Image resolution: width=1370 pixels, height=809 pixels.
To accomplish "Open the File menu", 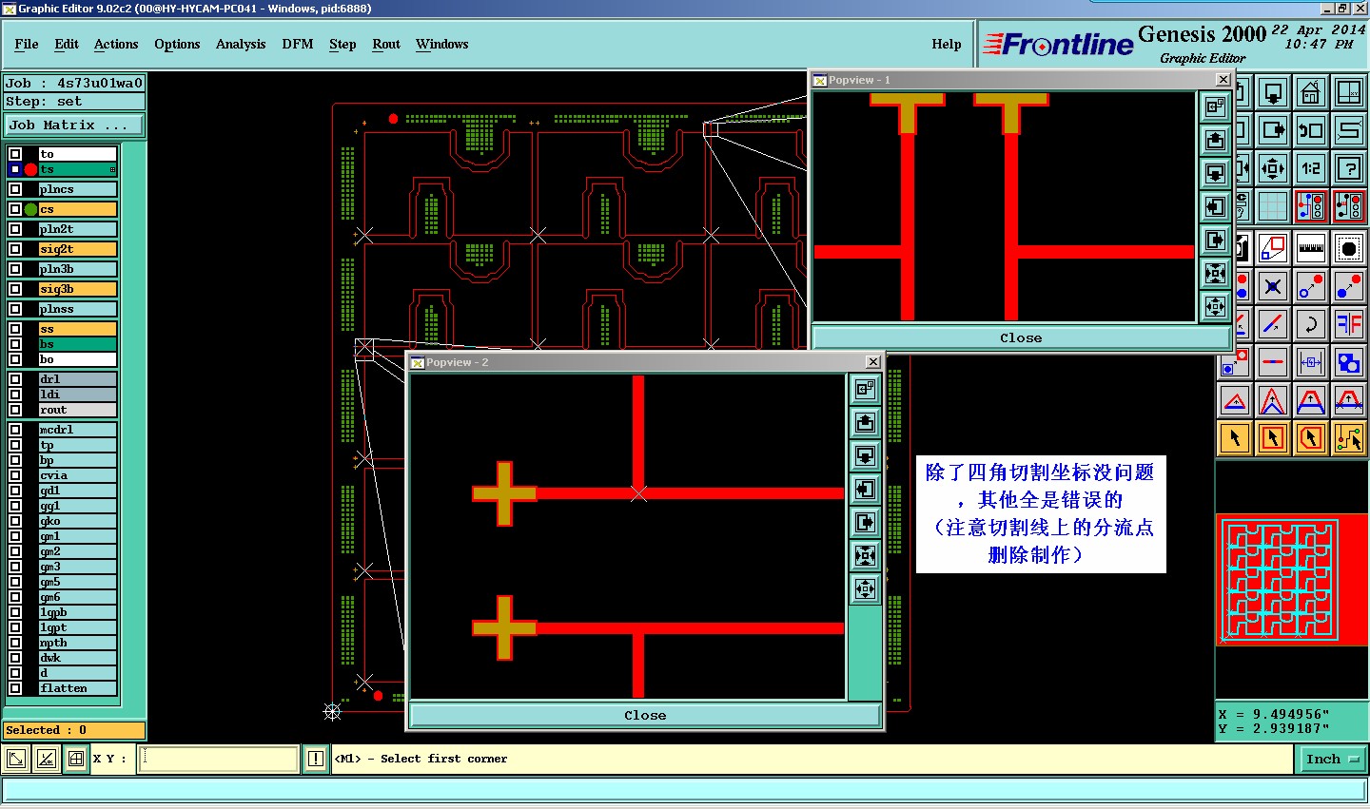I will [x=27, y=44].
